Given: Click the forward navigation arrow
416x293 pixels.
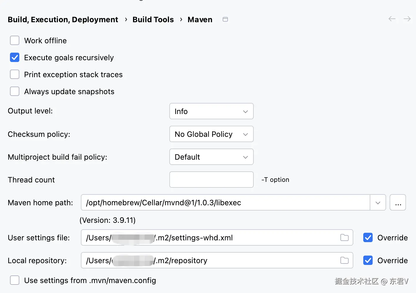Looking at the screenshot, I should 407,19.
